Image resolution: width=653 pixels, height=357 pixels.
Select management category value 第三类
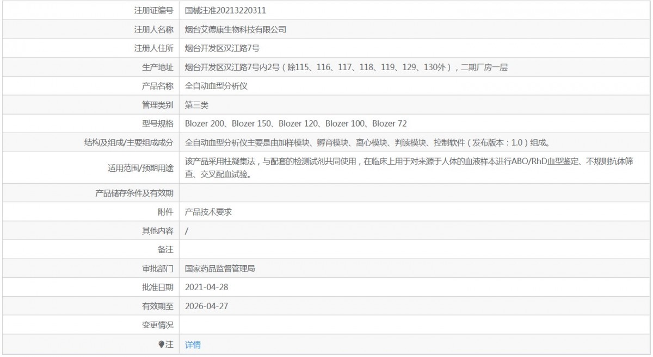click(196, 105)
